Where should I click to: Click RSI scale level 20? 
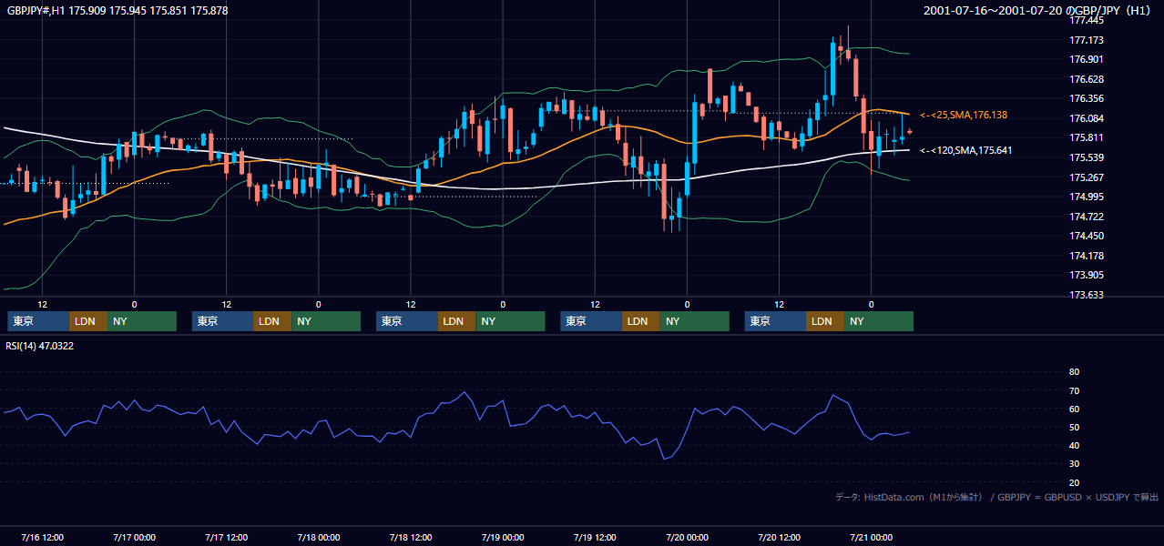point(1074,482)
